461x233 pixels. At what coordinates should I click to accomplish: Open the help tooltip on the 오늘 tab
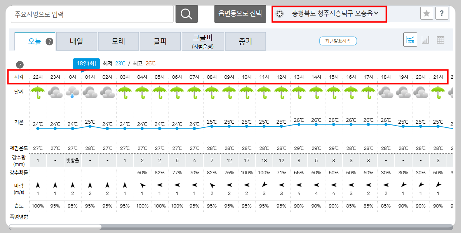pos(50,42)
